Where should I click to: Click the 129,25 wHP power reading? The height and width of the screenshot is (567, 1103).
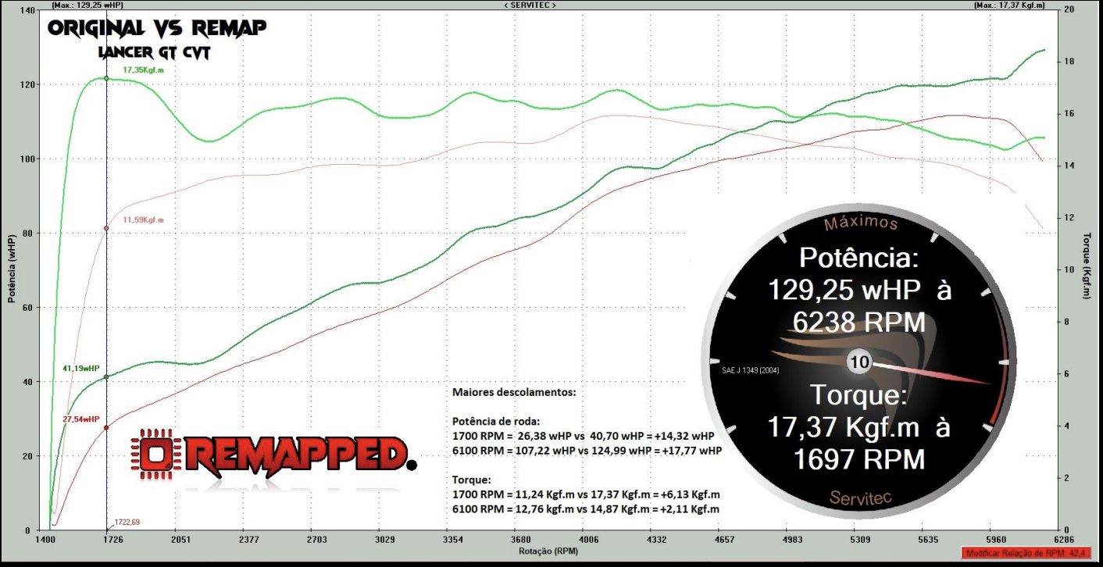(x=861, y=291)
